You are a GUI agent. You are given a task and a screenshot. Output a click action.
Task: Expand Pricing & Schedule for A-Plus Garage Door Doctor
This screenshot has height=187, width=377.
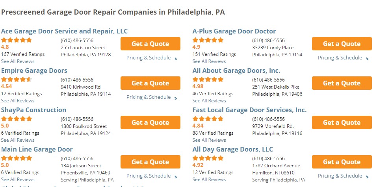tap(343, 58)
